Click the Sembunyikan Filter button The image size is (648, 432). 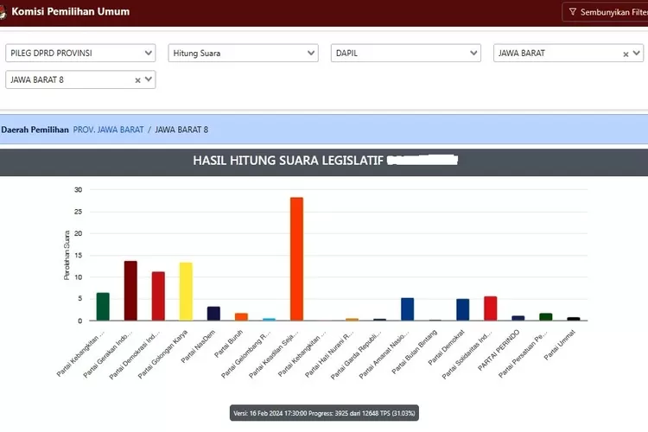coord(605,12)
